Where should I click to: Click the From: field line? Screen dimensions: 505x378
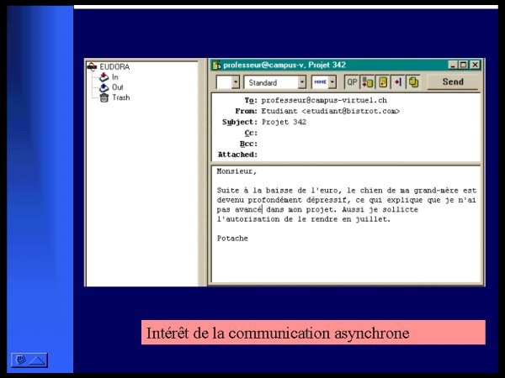click(x=369, y=111)
